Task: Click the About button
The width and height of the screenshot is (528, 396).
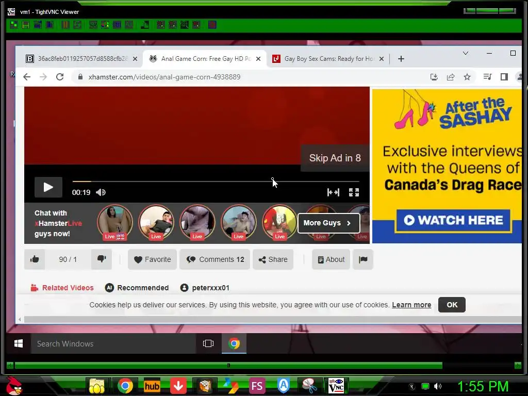Action: (x=331, y=259)
